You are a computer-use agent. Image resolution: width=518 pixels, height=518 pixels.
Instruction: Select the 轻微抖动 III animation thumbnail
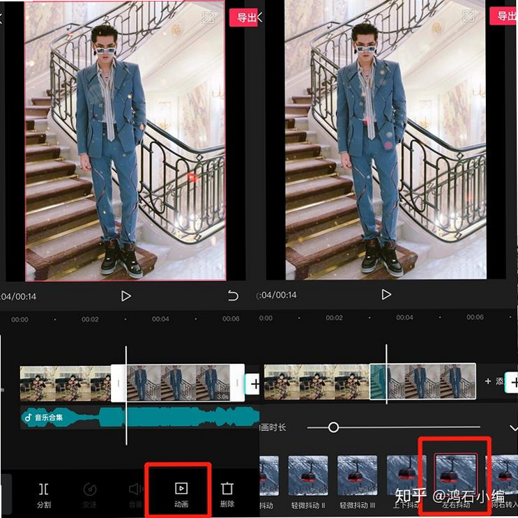tap(357, 475)
